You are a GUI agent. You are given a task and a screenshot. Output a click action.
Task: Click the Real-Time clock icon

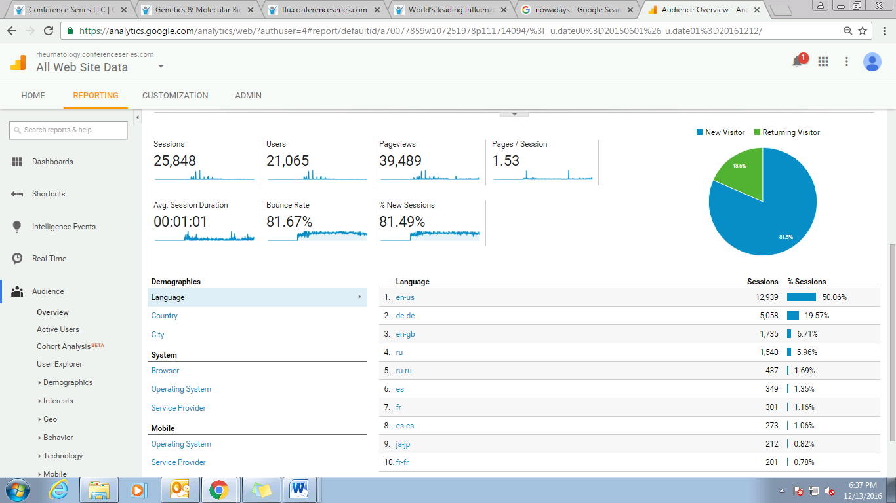(17, 259)
